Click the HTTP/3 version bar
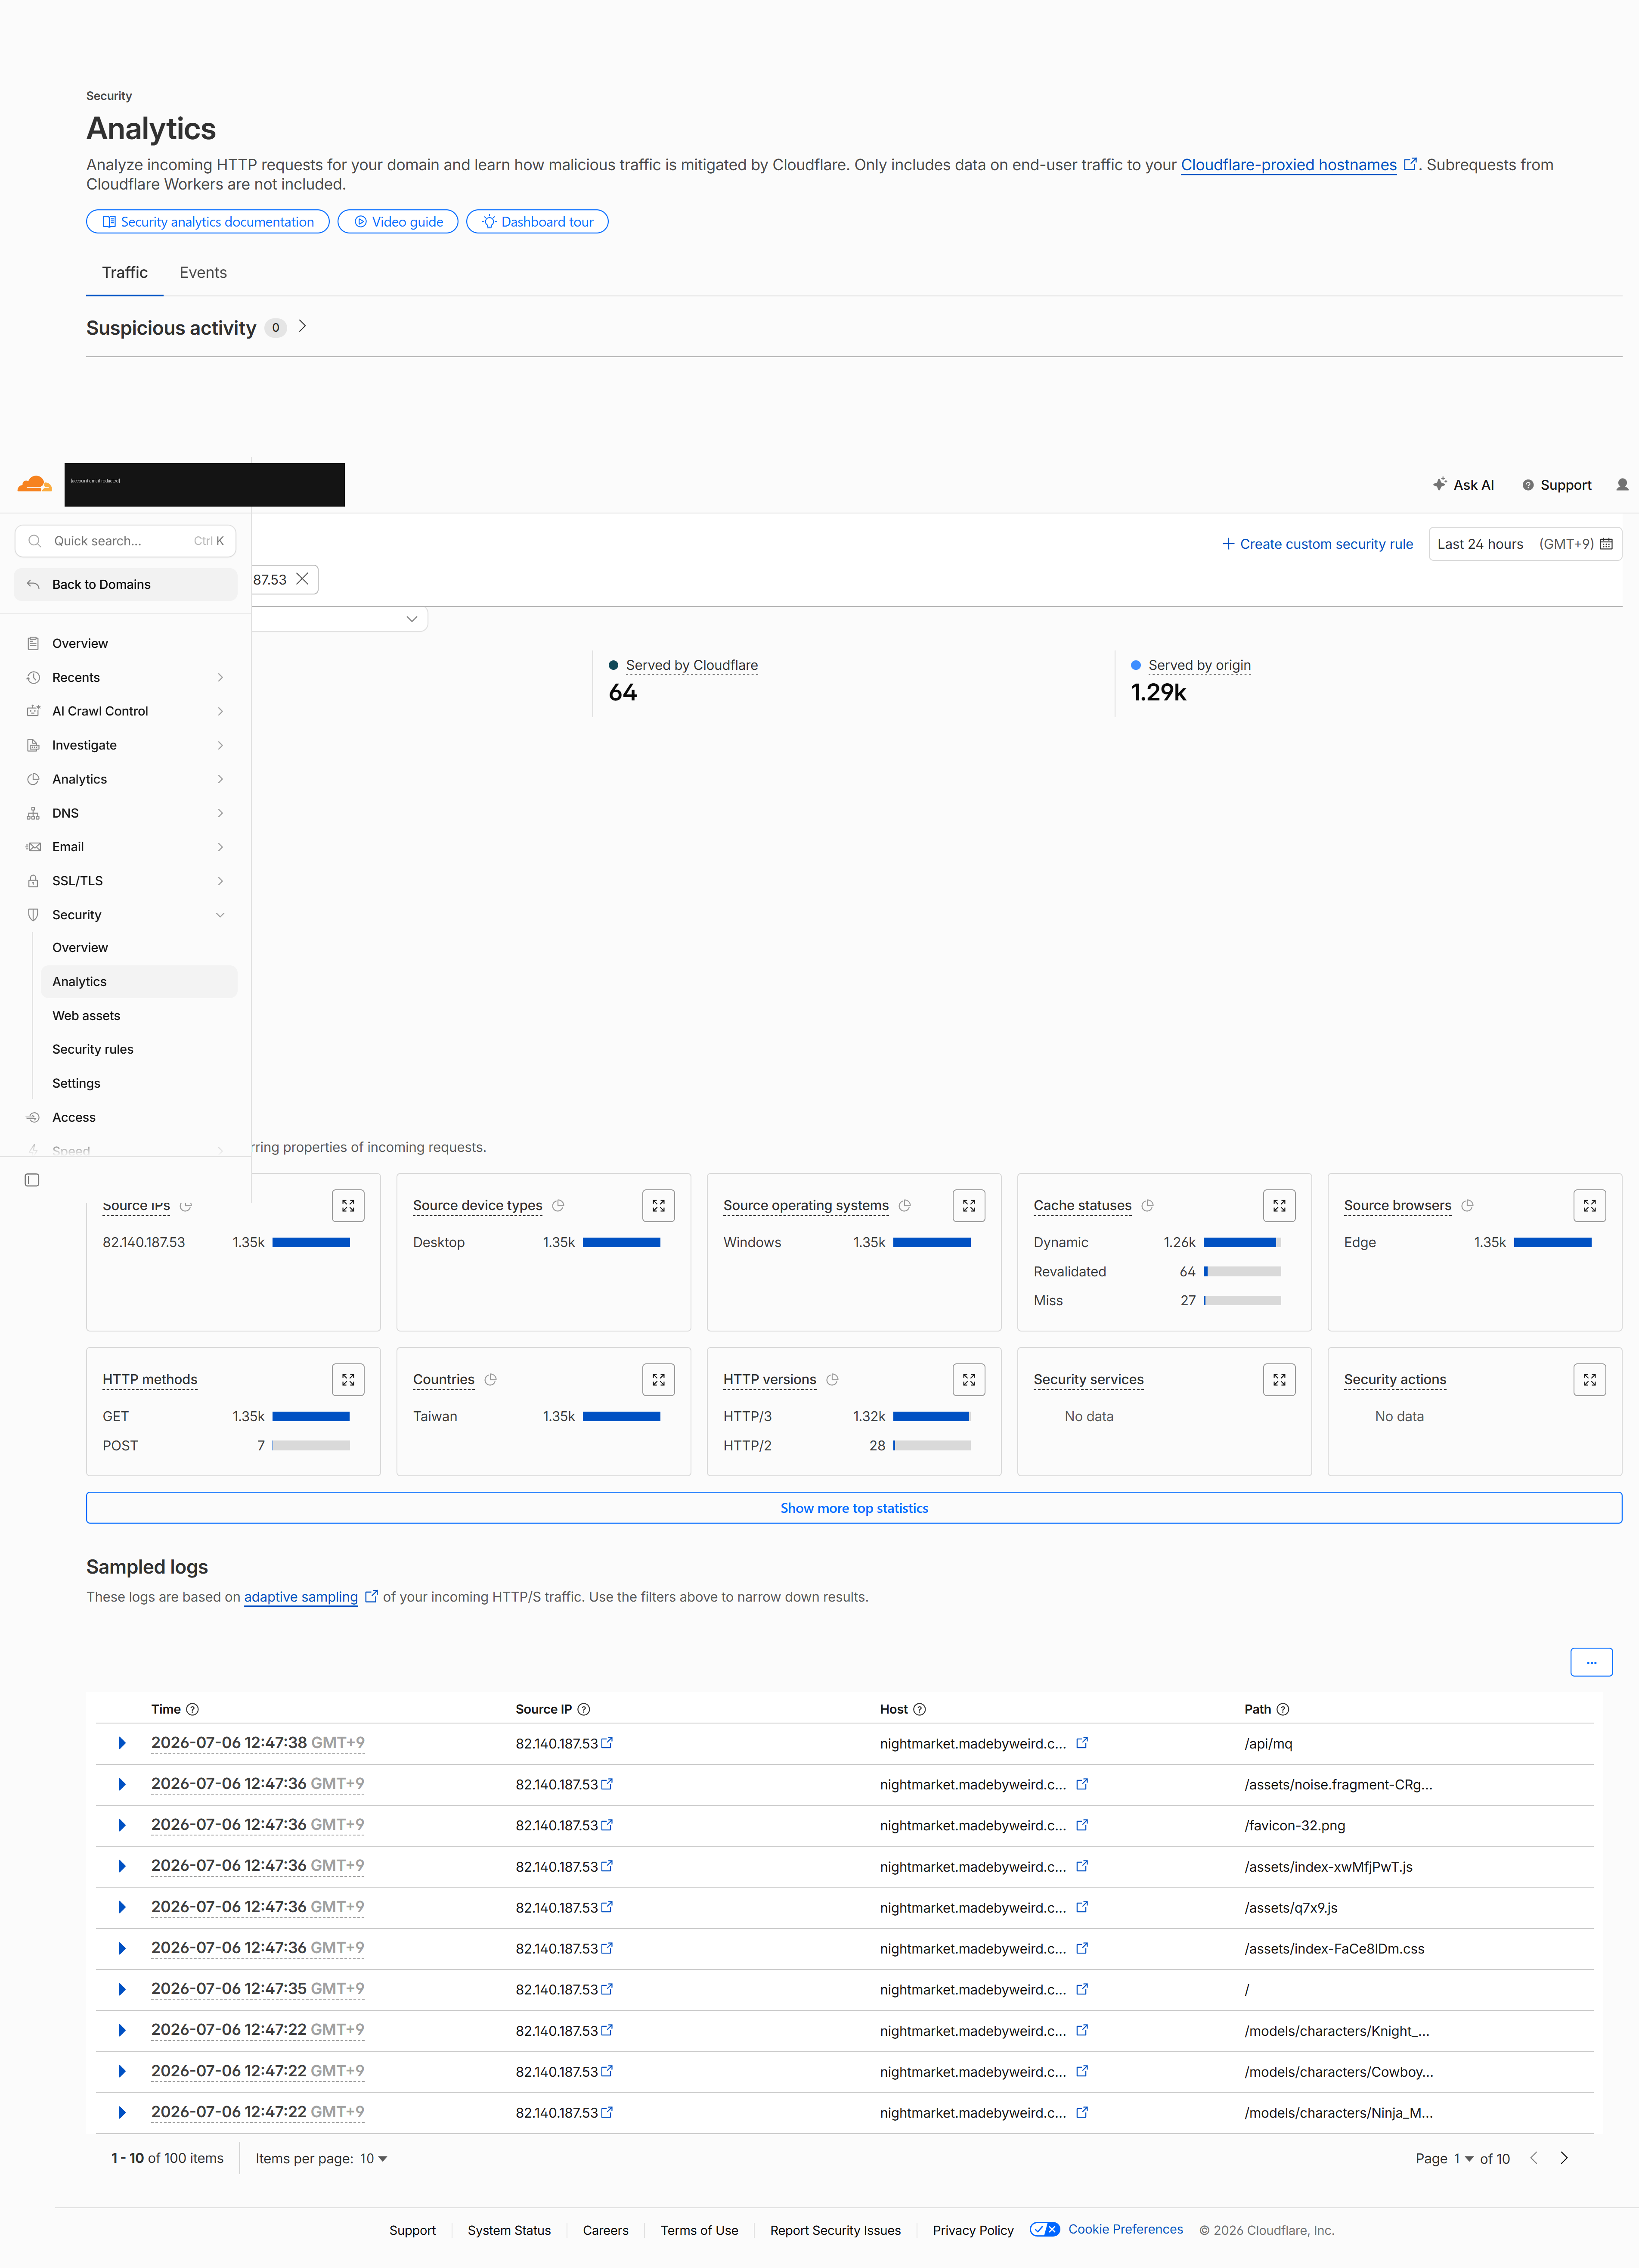 click(931, 1416)
